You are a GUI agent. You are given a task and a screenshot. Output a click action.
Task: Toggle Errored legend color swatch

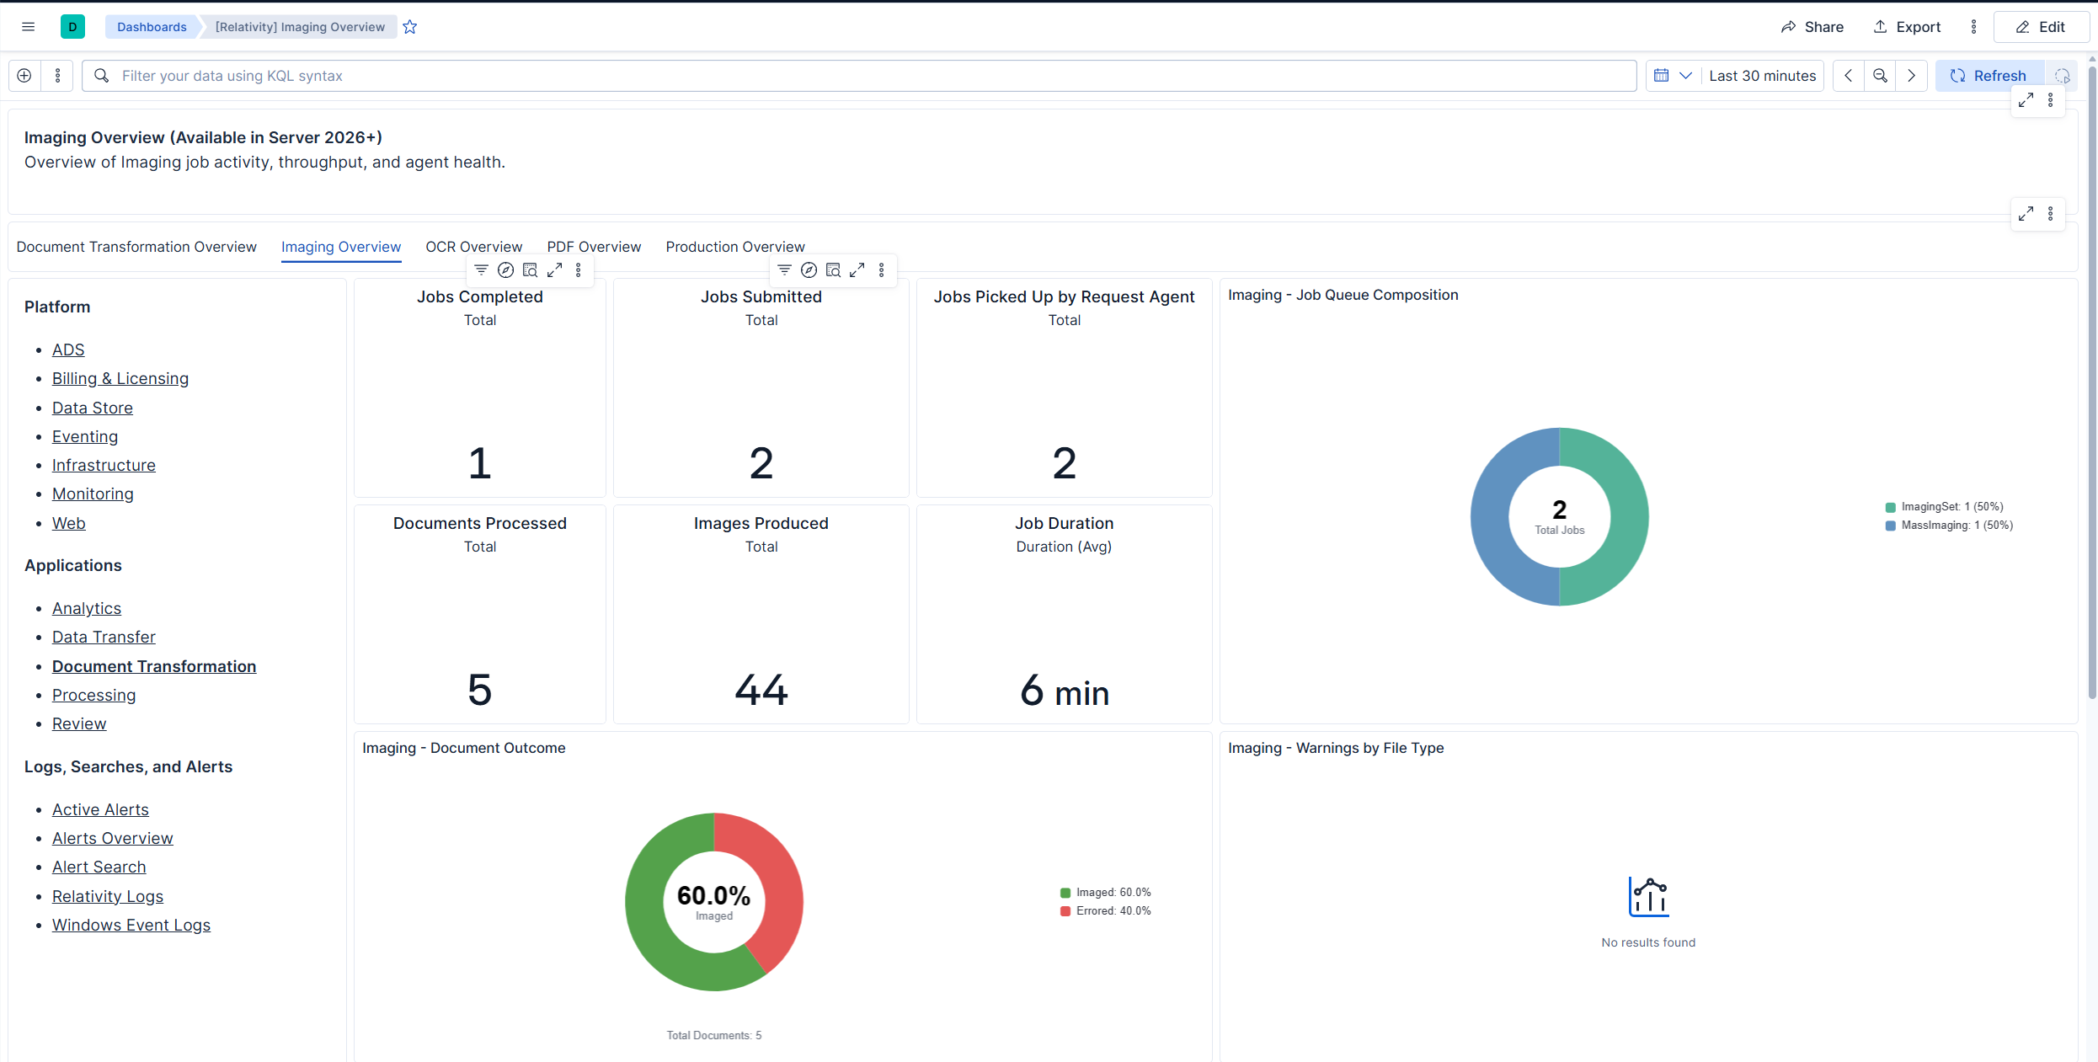[x=1065, y=911]
